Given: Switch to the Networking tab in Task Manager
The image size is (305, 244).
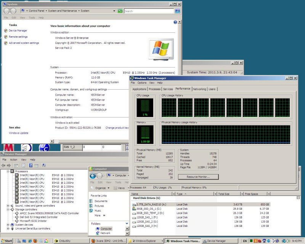Looking at the screenshot, I should pos(199,89).
